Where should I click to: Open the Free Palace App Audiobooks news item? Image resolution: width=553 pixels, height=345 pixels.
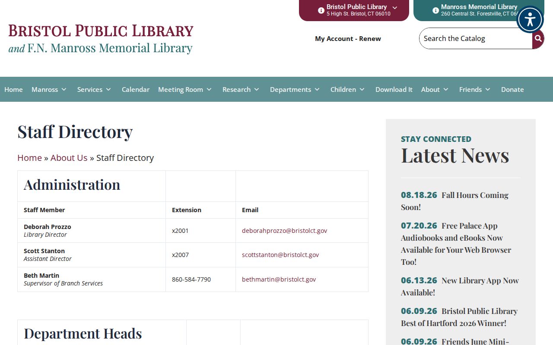[456, 244]
